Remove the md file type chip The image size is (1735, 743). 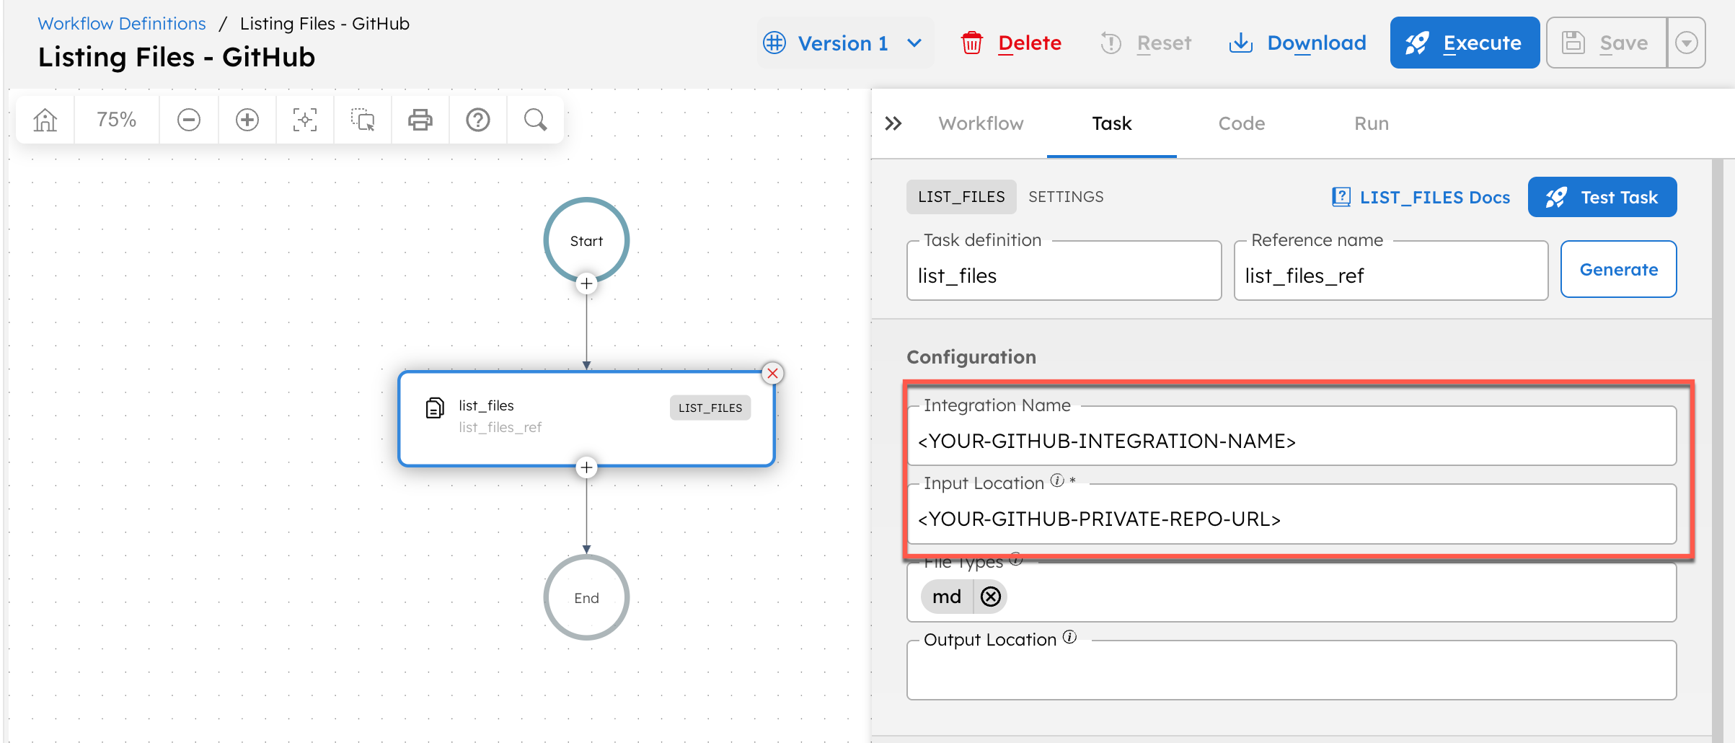pyautogui.click(x=991, y=597)
